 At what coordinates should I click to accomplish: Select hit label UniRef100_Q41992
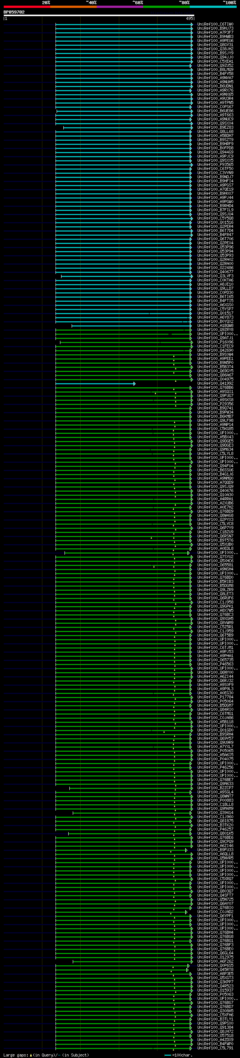pos(215,384)
